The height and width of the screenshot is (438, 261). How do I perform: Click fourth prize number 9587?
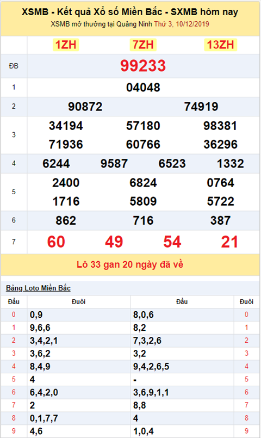114,164
